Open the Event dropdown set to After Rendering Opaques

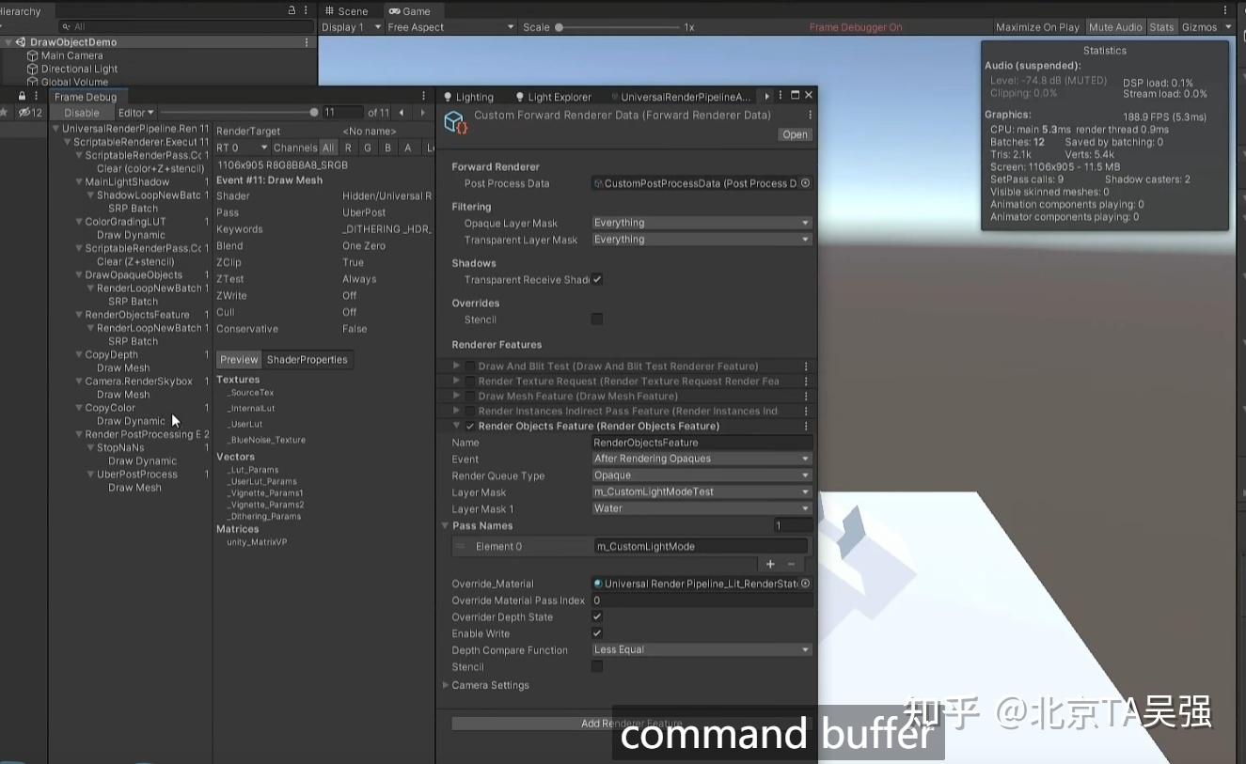(701, 459)
